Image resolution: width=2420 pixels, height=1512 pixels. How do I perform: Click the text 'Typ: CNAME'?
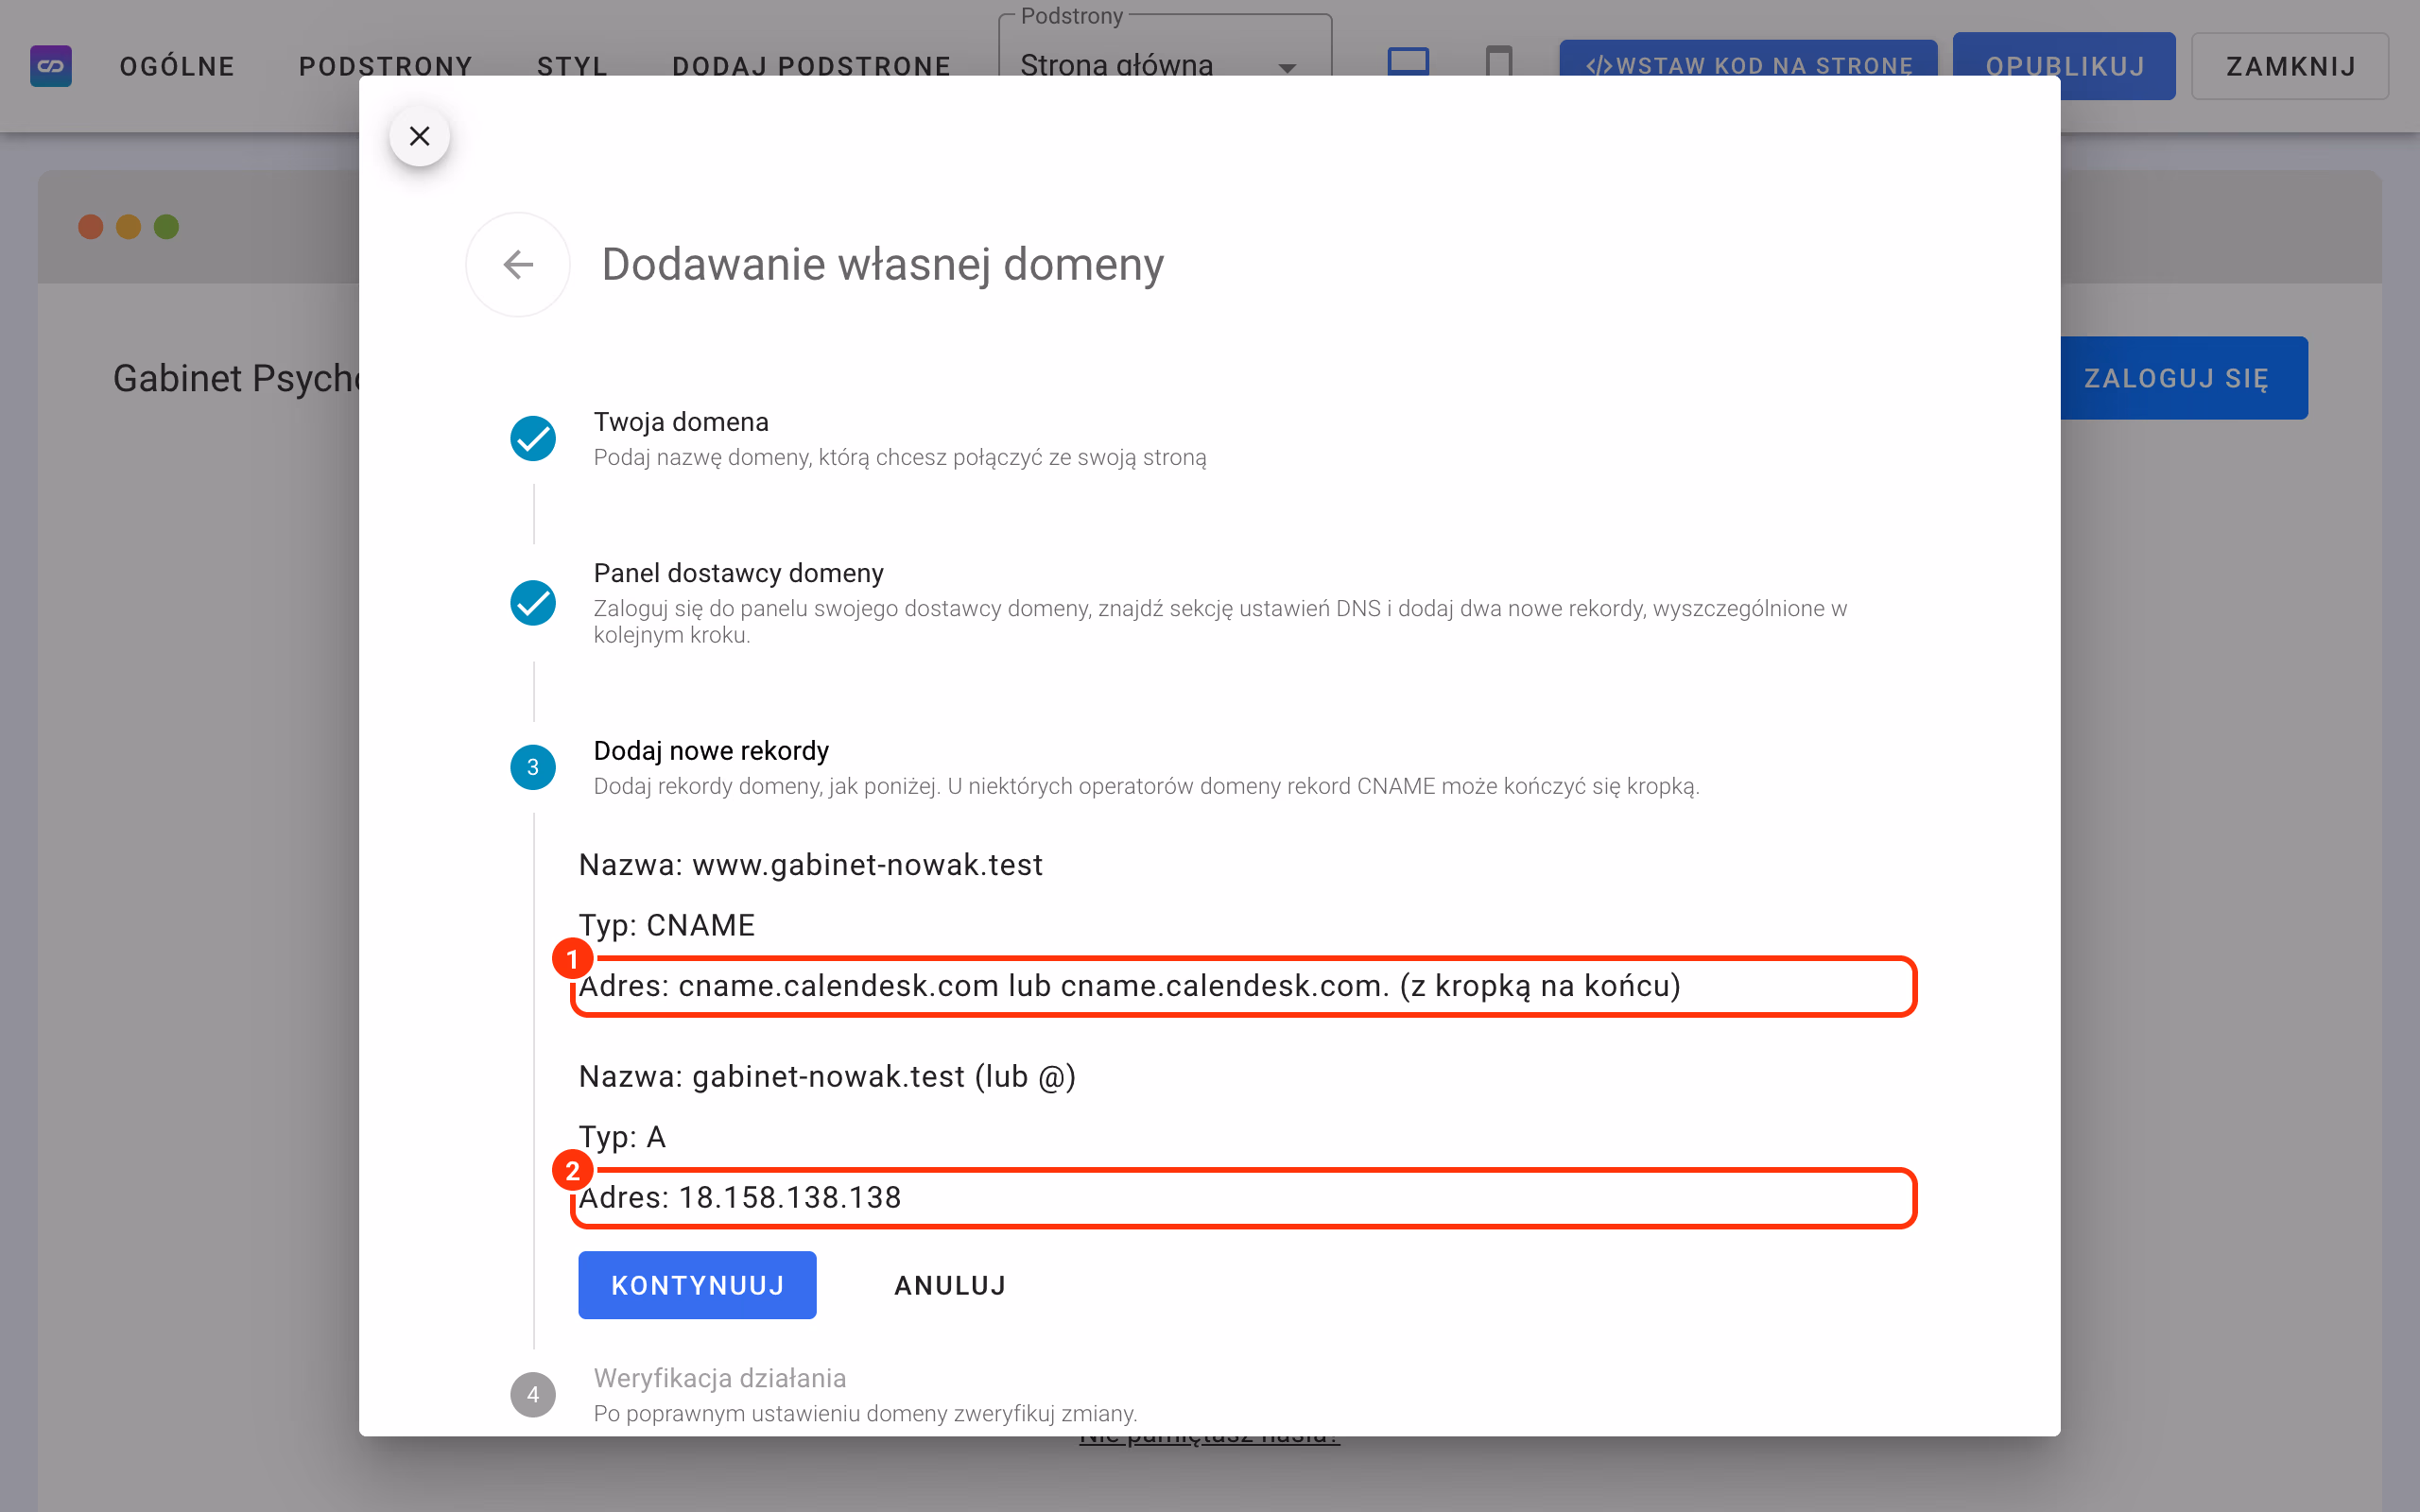pos(667,925)
